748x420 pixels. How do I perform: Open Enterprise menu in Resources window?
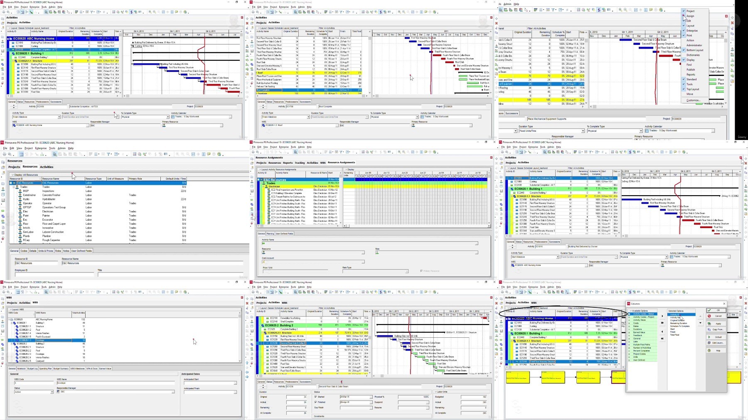(x=41, y=148)
